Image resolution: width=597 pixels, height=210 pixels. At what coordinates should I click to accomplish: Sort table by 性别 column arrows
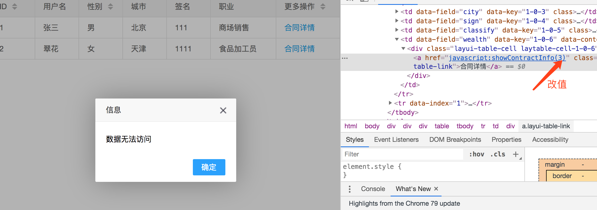[110, 6]
